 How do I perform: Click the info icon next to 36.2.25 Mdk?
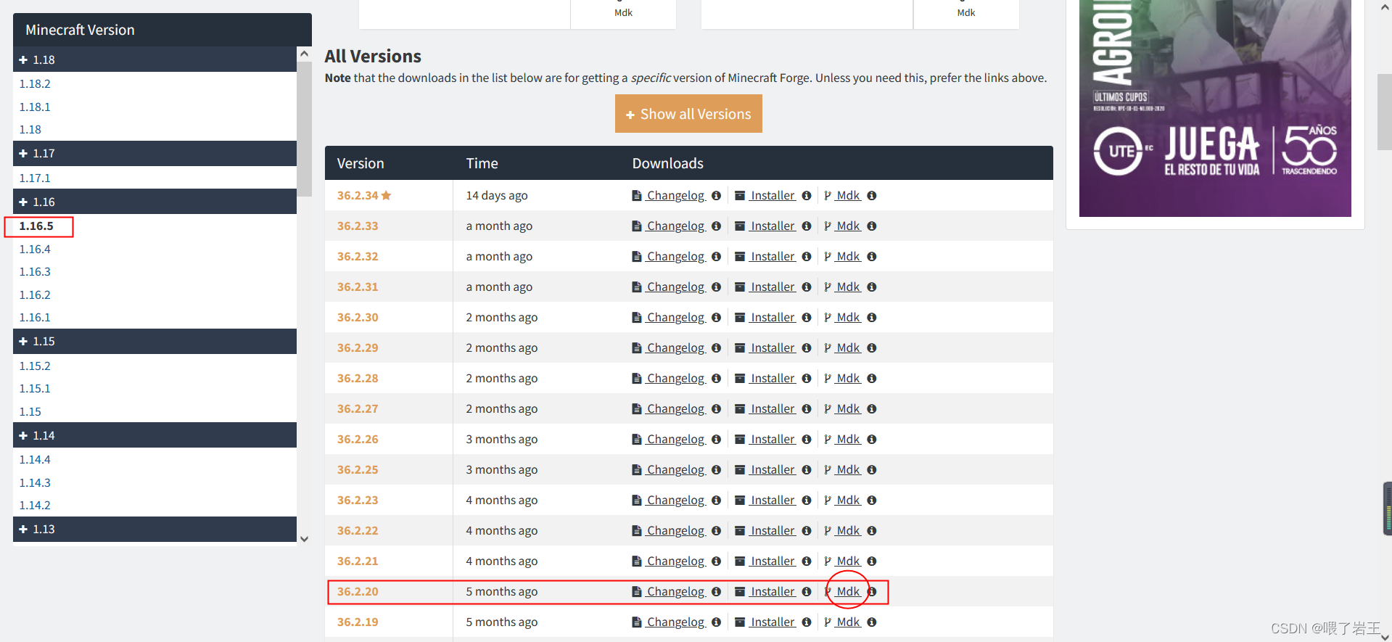872,470
